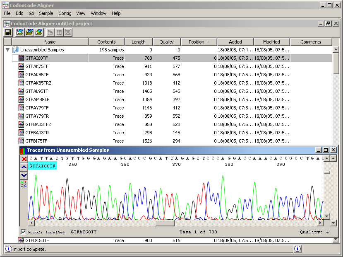Click the second import folder toolbar icon

(x=29, y=32)
